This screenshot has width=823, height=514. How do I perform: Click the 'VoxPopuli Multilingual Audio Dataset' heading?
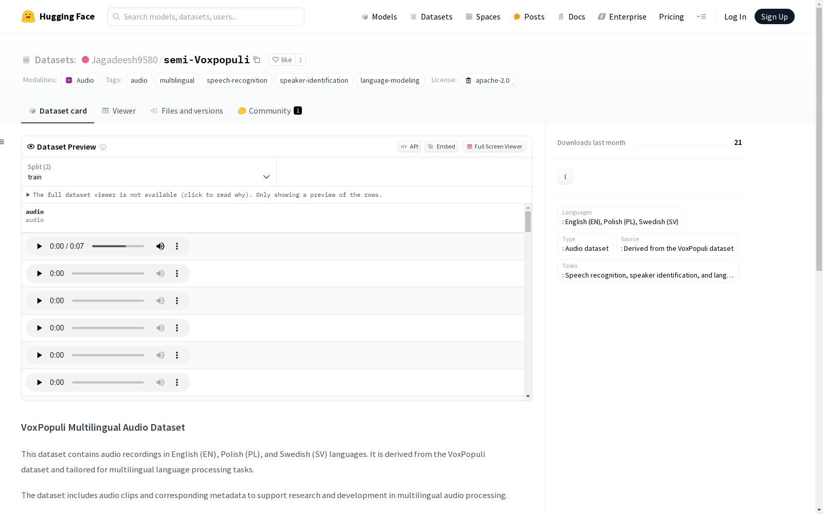[103, 427]
